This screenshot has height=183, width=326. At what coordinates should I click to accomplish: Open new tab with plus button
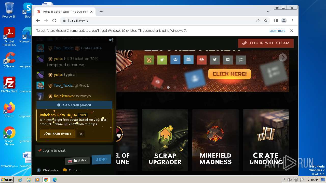click(101, 12)
